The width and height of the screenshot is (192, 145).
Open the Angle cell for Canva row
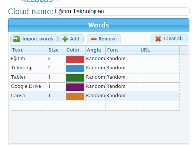coord(95,96)
